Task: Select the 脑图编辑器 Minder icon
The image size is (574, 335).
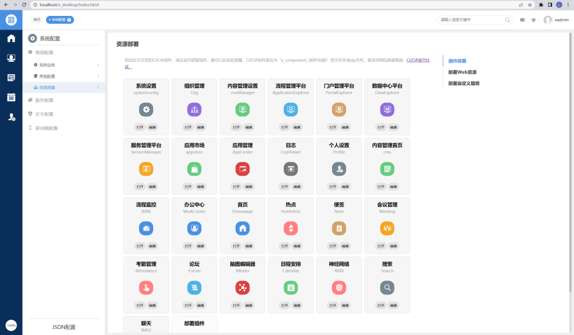Action: pyautogui.click(x=243, y=287)
